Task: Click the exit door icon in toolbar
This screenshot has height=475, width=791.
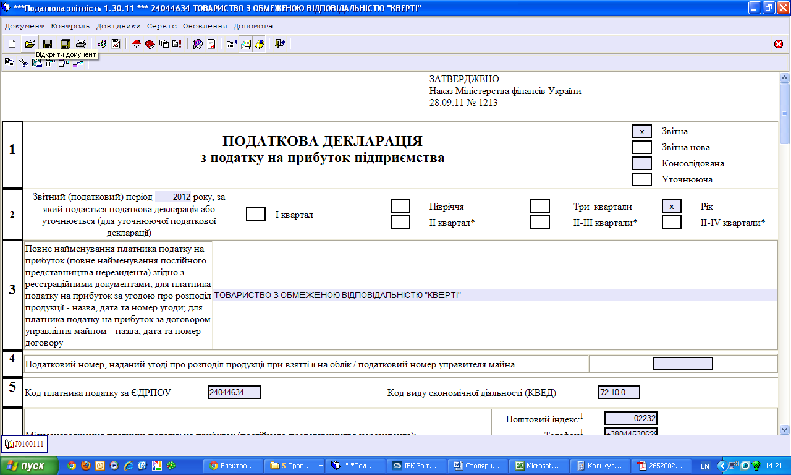Action: click(x=280, y=44)
